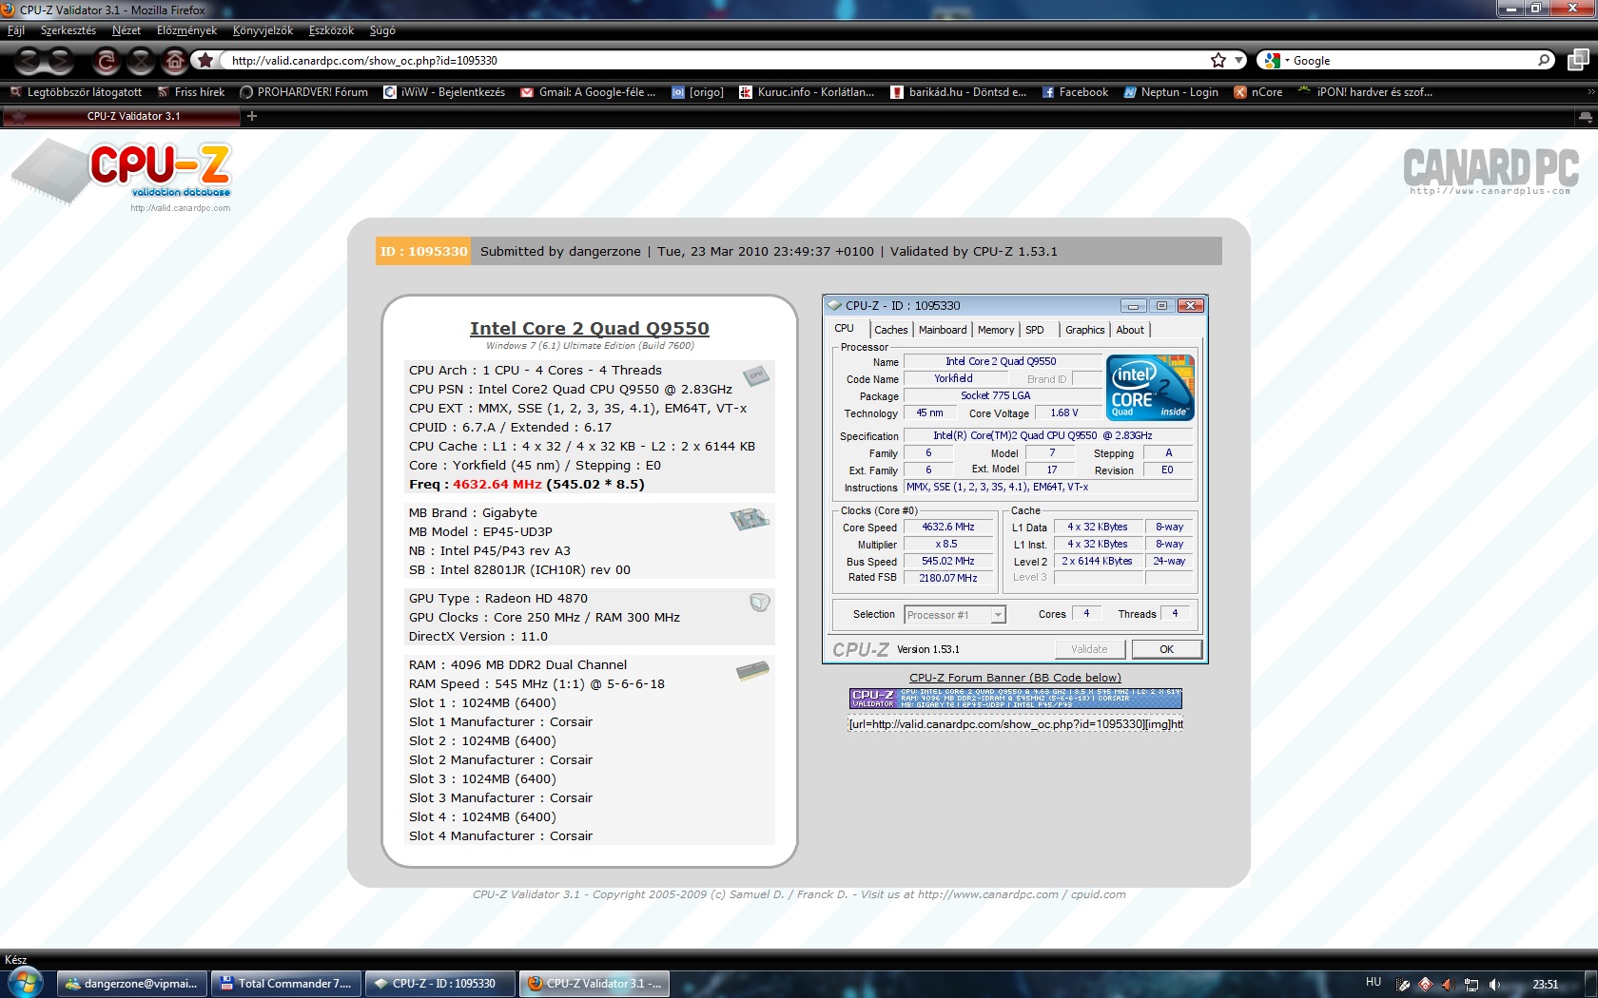Screen dimensions: 1598x998
Task: Open the URL history dropdown arrow
Action: [1238, 60]
